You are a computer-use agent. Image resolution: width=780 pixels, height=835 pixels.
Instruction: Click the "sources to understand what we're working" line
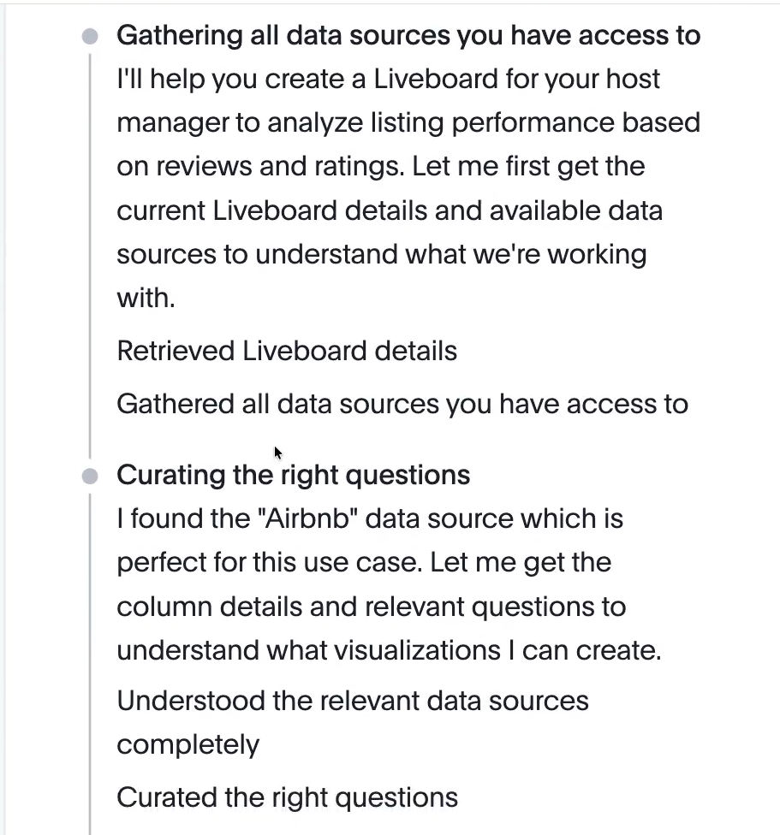(x=381, y=255)
